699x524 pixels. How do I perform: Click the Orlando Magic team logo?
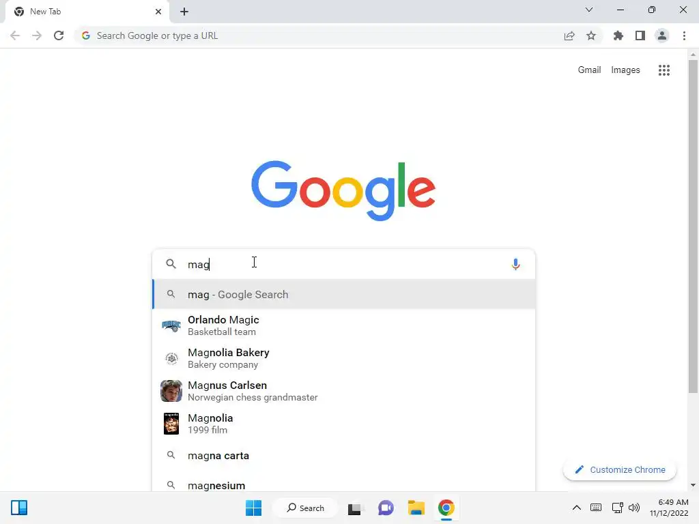coord(171,325)
